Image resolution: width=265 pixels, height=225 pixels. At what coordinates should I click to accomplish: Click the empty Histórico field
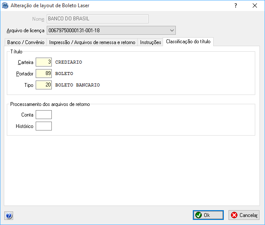click(x=44, y=126)
